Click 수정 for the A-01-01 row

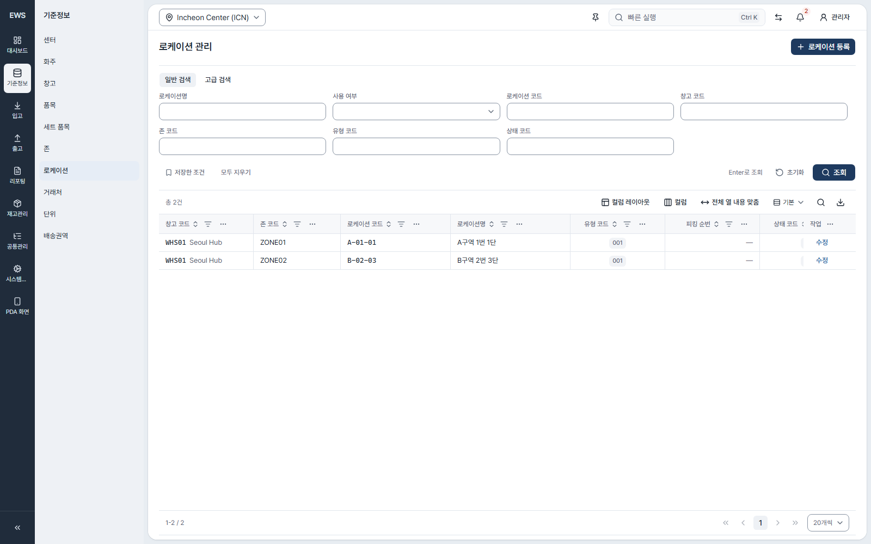point(822,243)
